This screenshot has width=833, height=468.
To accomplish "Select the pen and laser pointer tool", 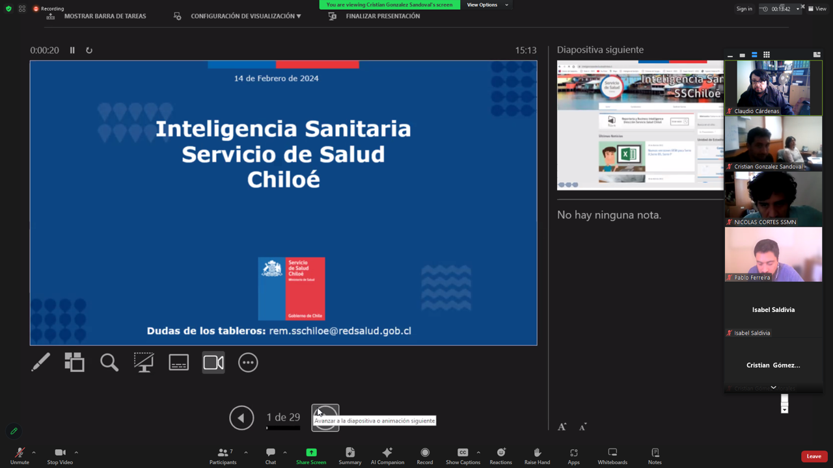I will pos(40,363).
